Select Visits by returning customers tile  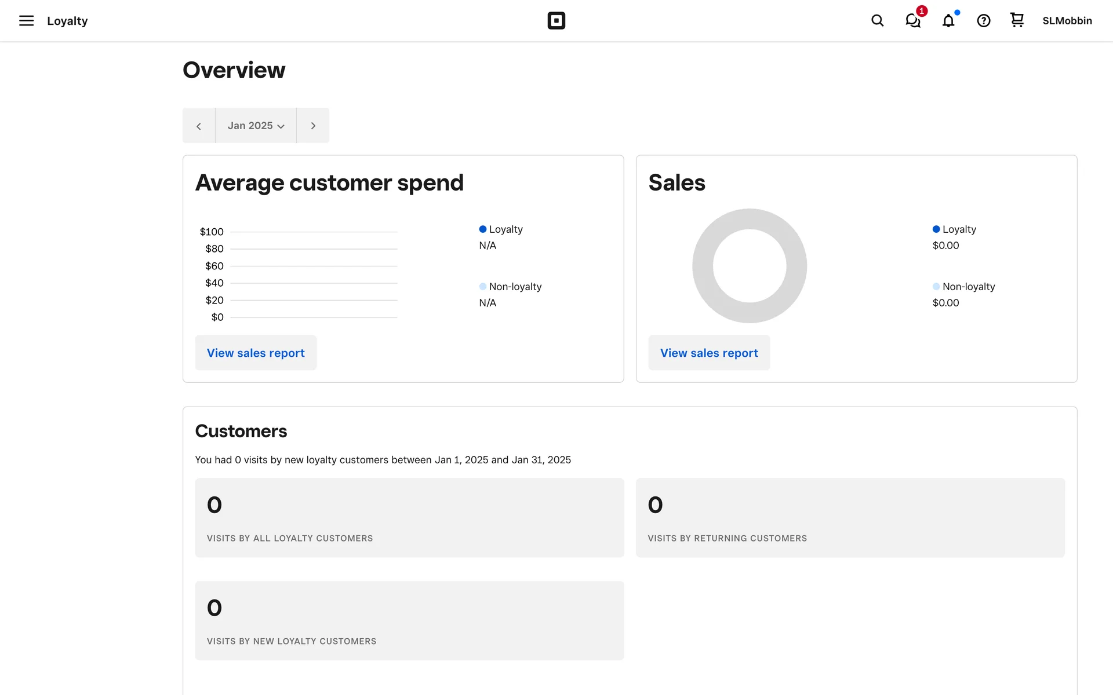click(850, 517)
